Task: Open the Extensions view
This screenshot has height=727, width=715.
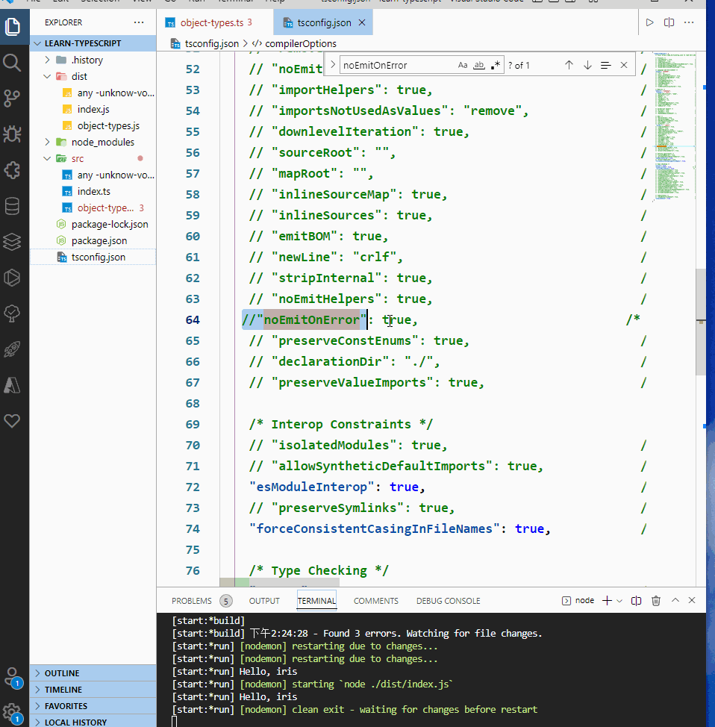Action: pyautogui.click(x=12, y=170)
